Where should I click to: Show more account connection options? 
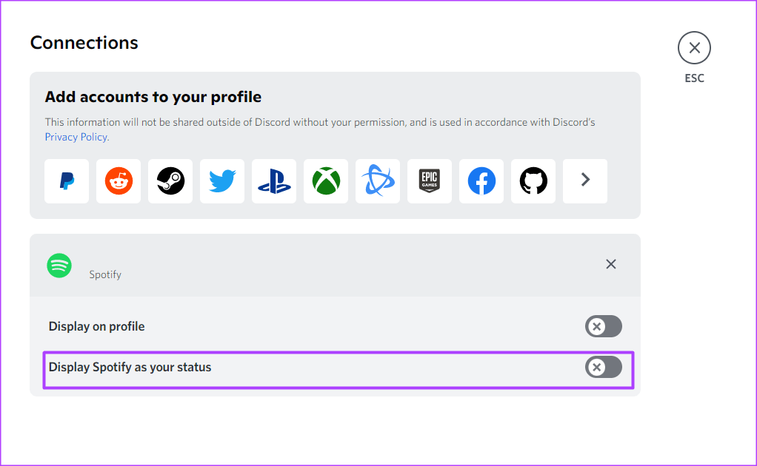tap(585, 181)
